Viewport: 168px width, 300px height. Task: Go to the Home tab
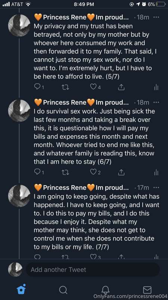point(21,289)
